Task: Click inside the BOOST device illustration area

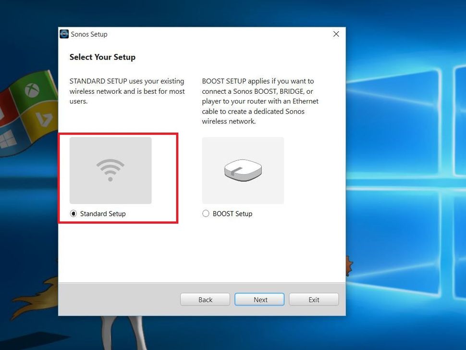Action: click(243, 170)
